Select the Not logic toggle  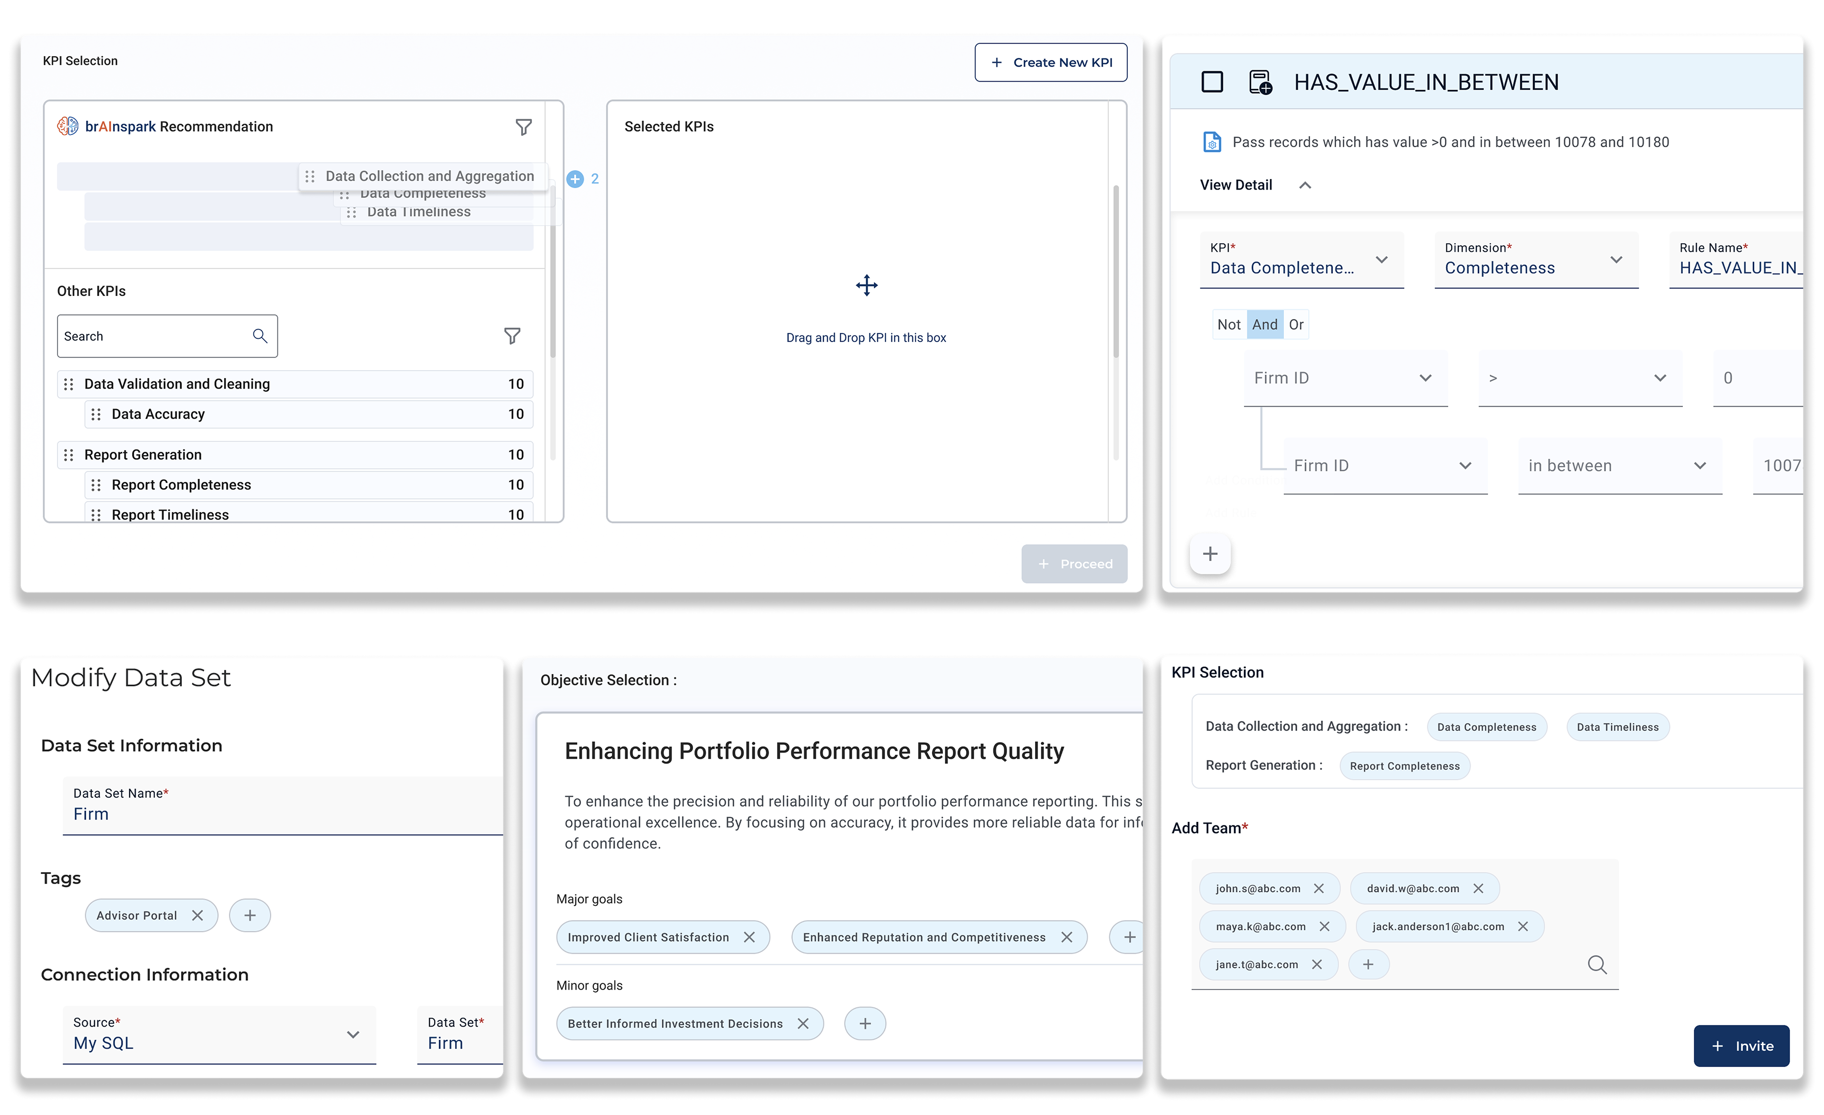(1229, 324)
